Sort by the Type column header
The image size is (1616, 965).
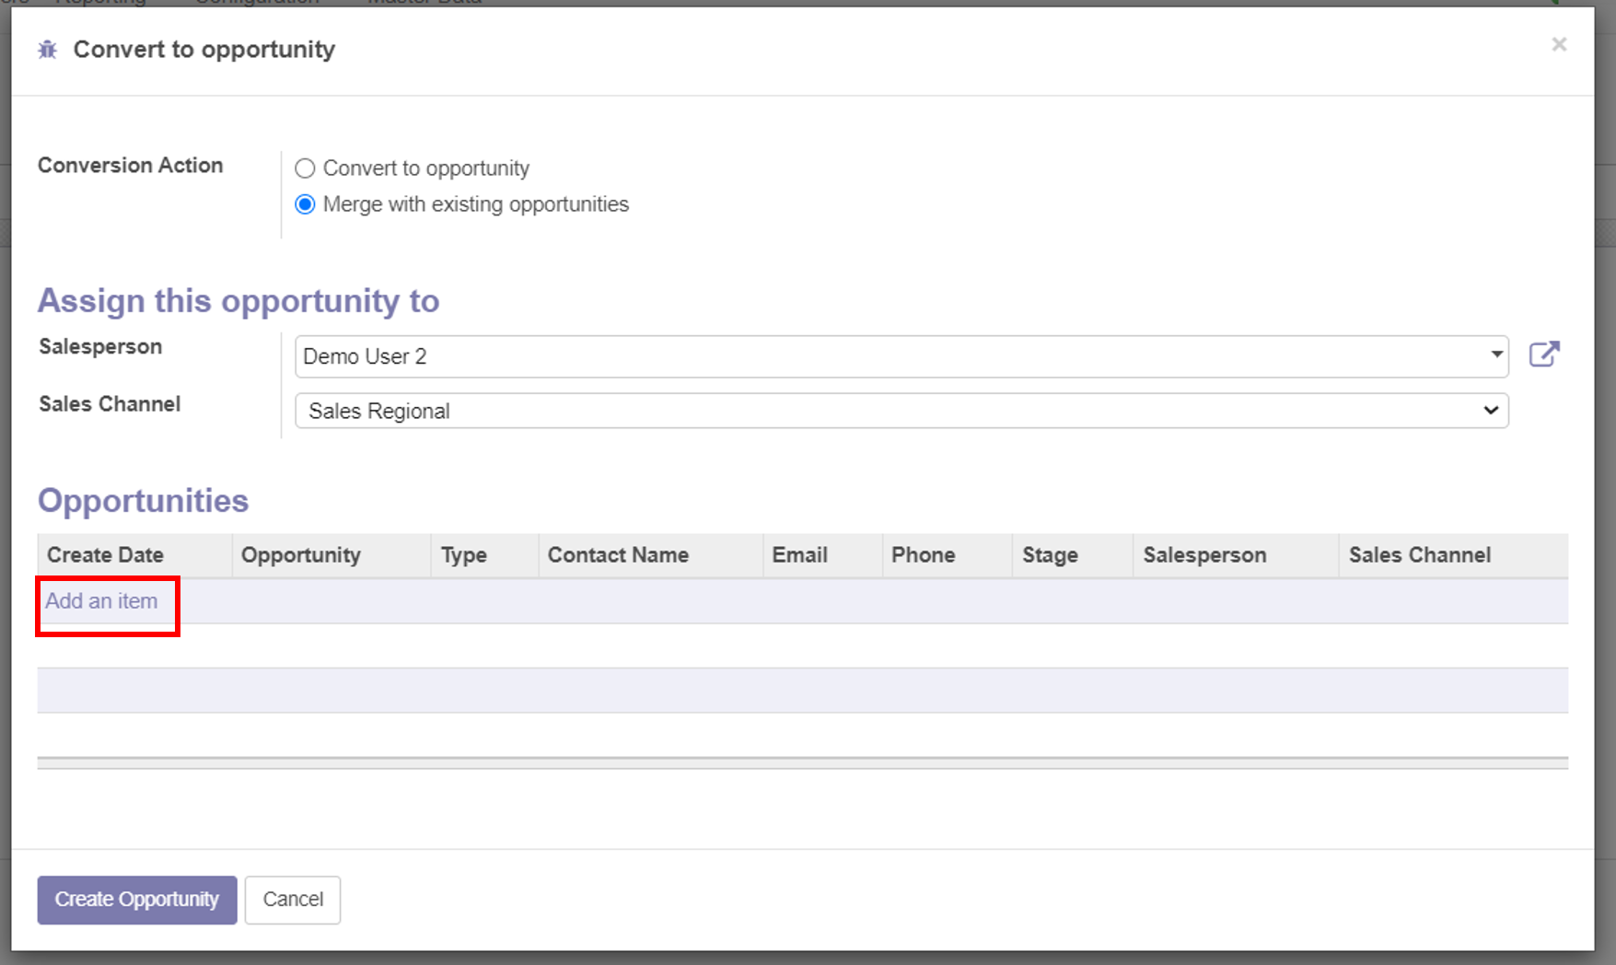[485, 555]
